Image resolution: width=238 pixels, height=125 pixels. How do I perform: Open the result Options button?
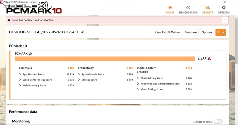click(x=207, y=32)
